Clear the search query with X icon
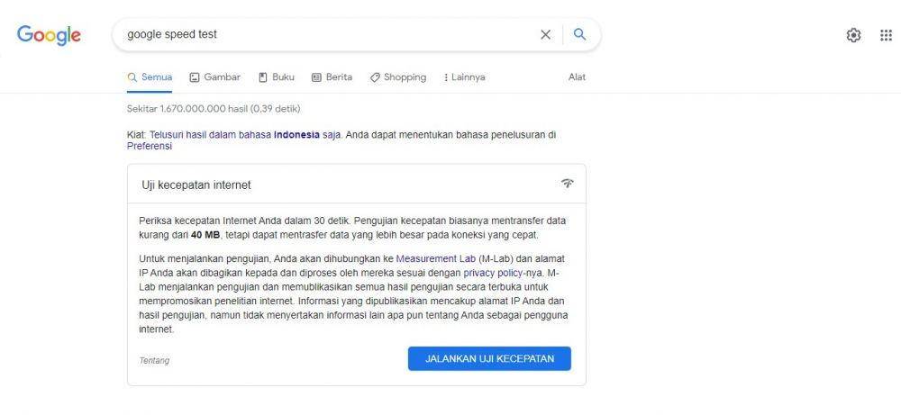The height and width of the screenshot is (415, 901). [x=545, y=34]
